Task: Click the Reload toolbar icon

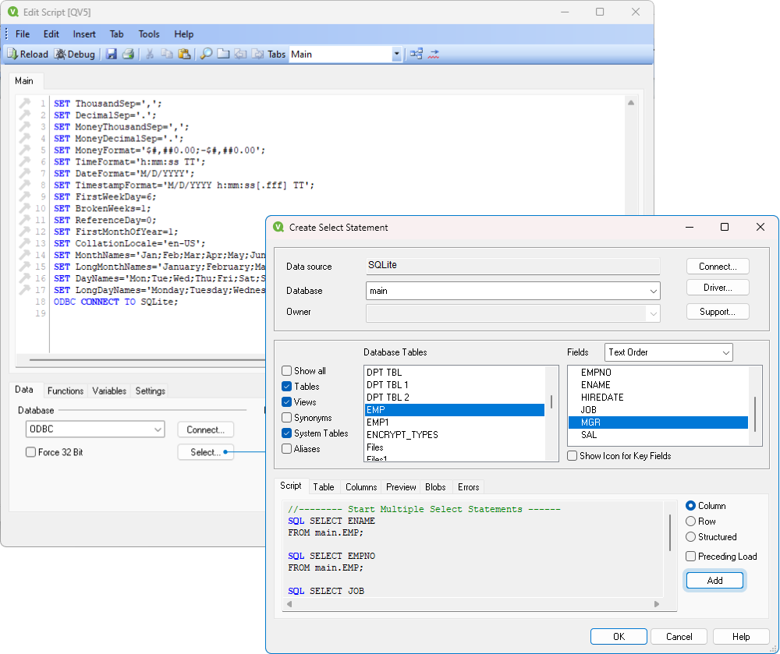Action: [x=27, y=54]
